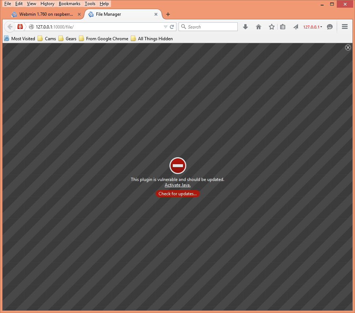The width and height of the screenshot is (355, 313).
Task: Click Check for updates button
Action: pos(177,193)
